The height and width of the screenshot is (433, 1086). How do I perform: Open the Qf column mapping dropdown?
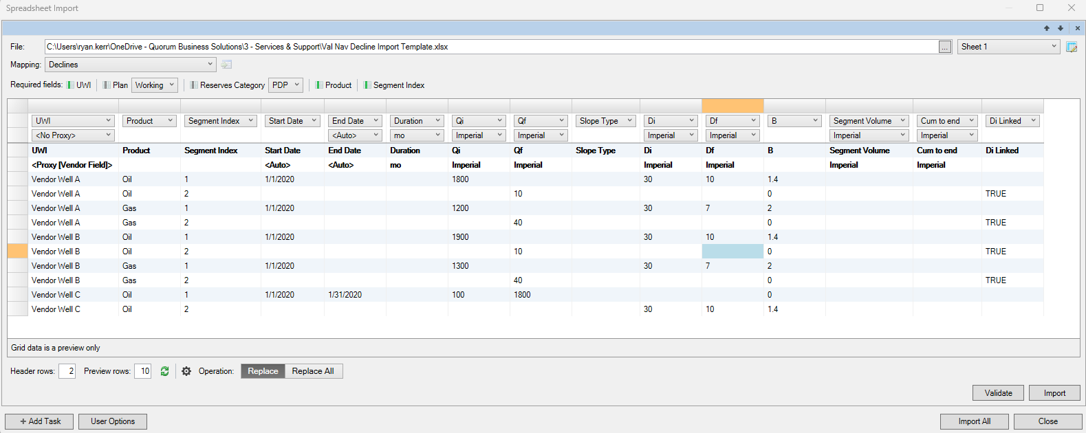click(541, 121)
